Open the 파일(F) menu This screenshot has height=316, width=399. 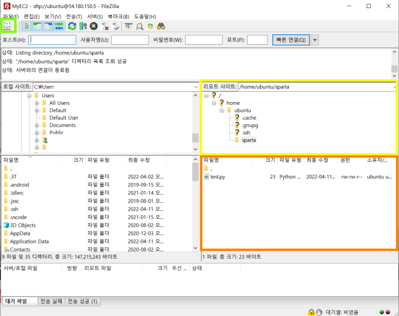[x=11, y=17]
